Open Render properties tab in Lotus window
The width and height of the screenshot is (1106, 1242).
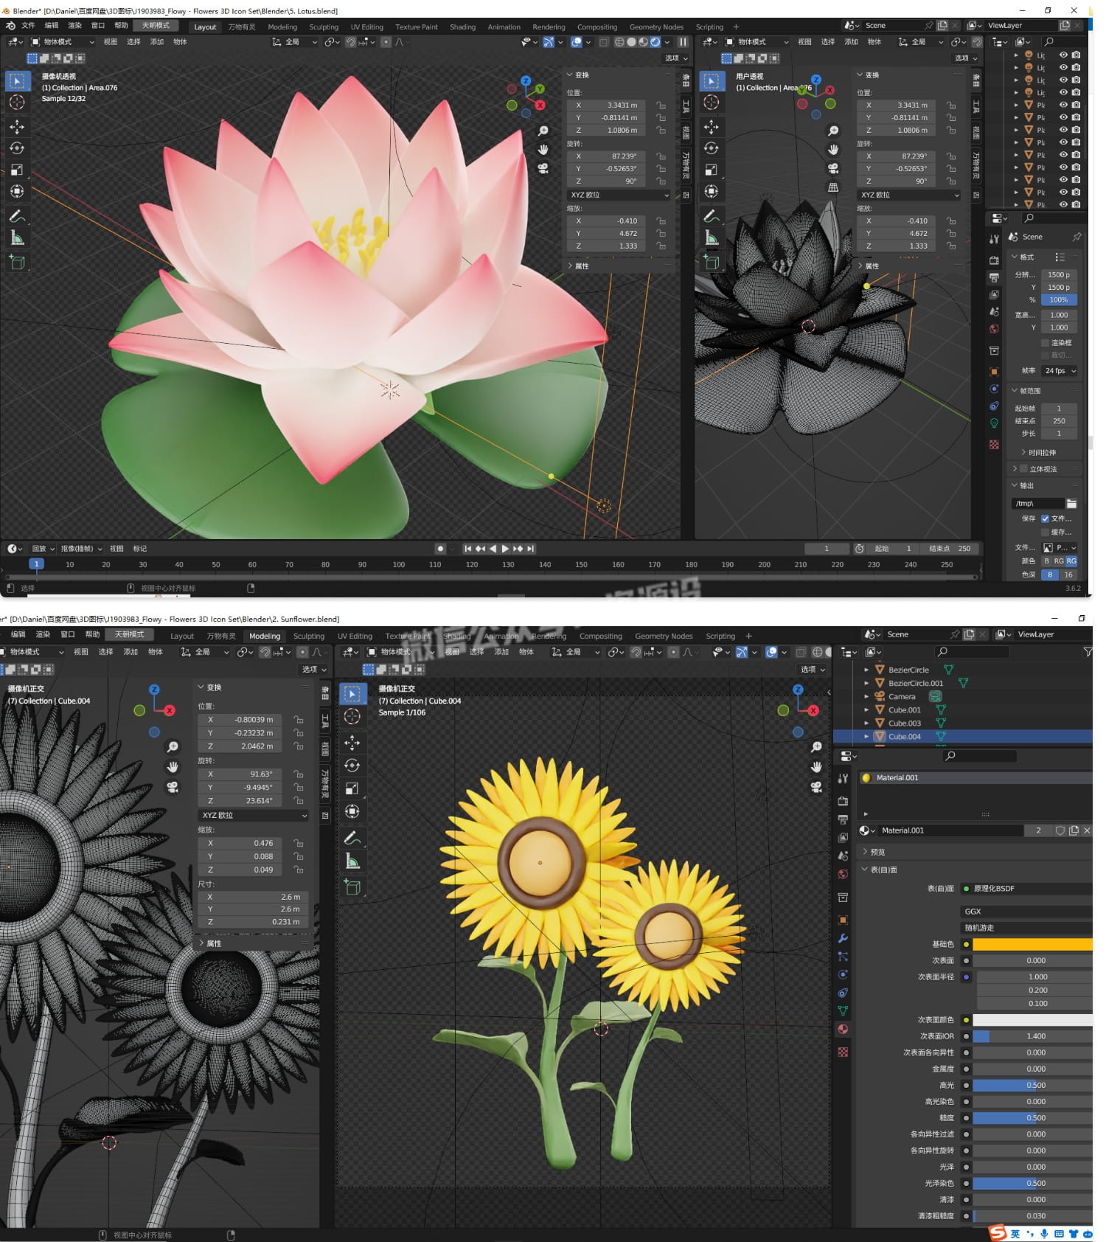click(994, 260)
